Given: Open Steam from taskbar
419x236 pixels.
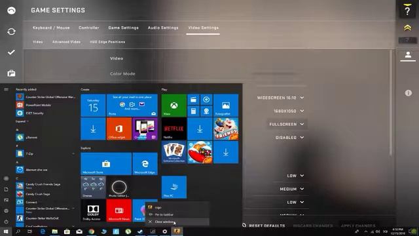Looking at the screenshot, I should (140, 231).
